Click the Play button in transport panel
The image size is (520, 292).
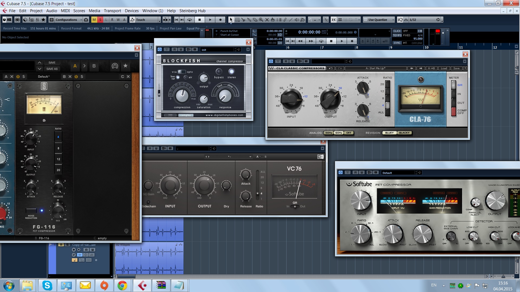(342, 41)
